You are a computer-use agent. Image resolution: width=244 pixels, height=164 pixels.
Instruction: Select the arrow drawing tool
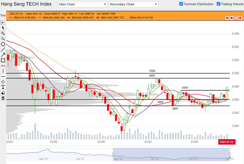coord(3,55)
